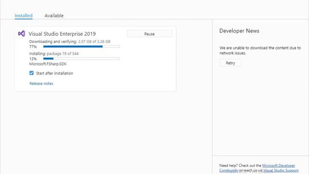Click the 'package 79 of 544' text
The height and width of the screenshot is (174, 309).
point(63,54)
